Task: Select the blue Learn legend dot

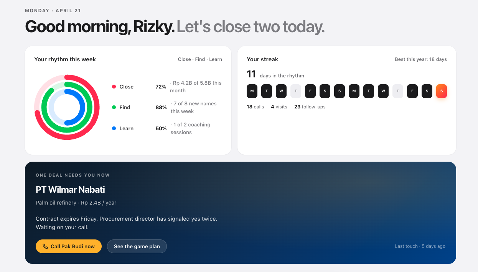Action: [x=114, y=128]
